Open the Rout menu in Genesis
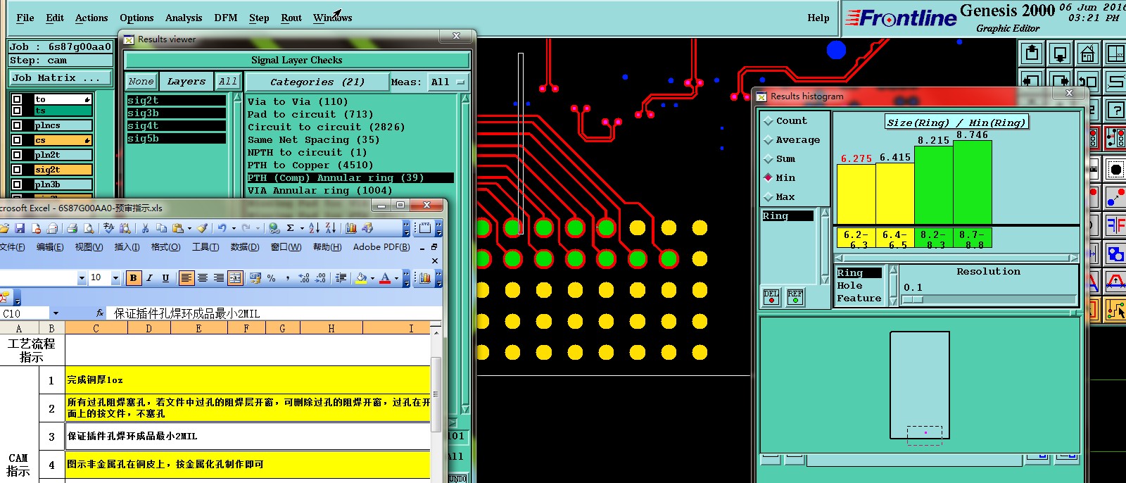 (x=291, y=18)
